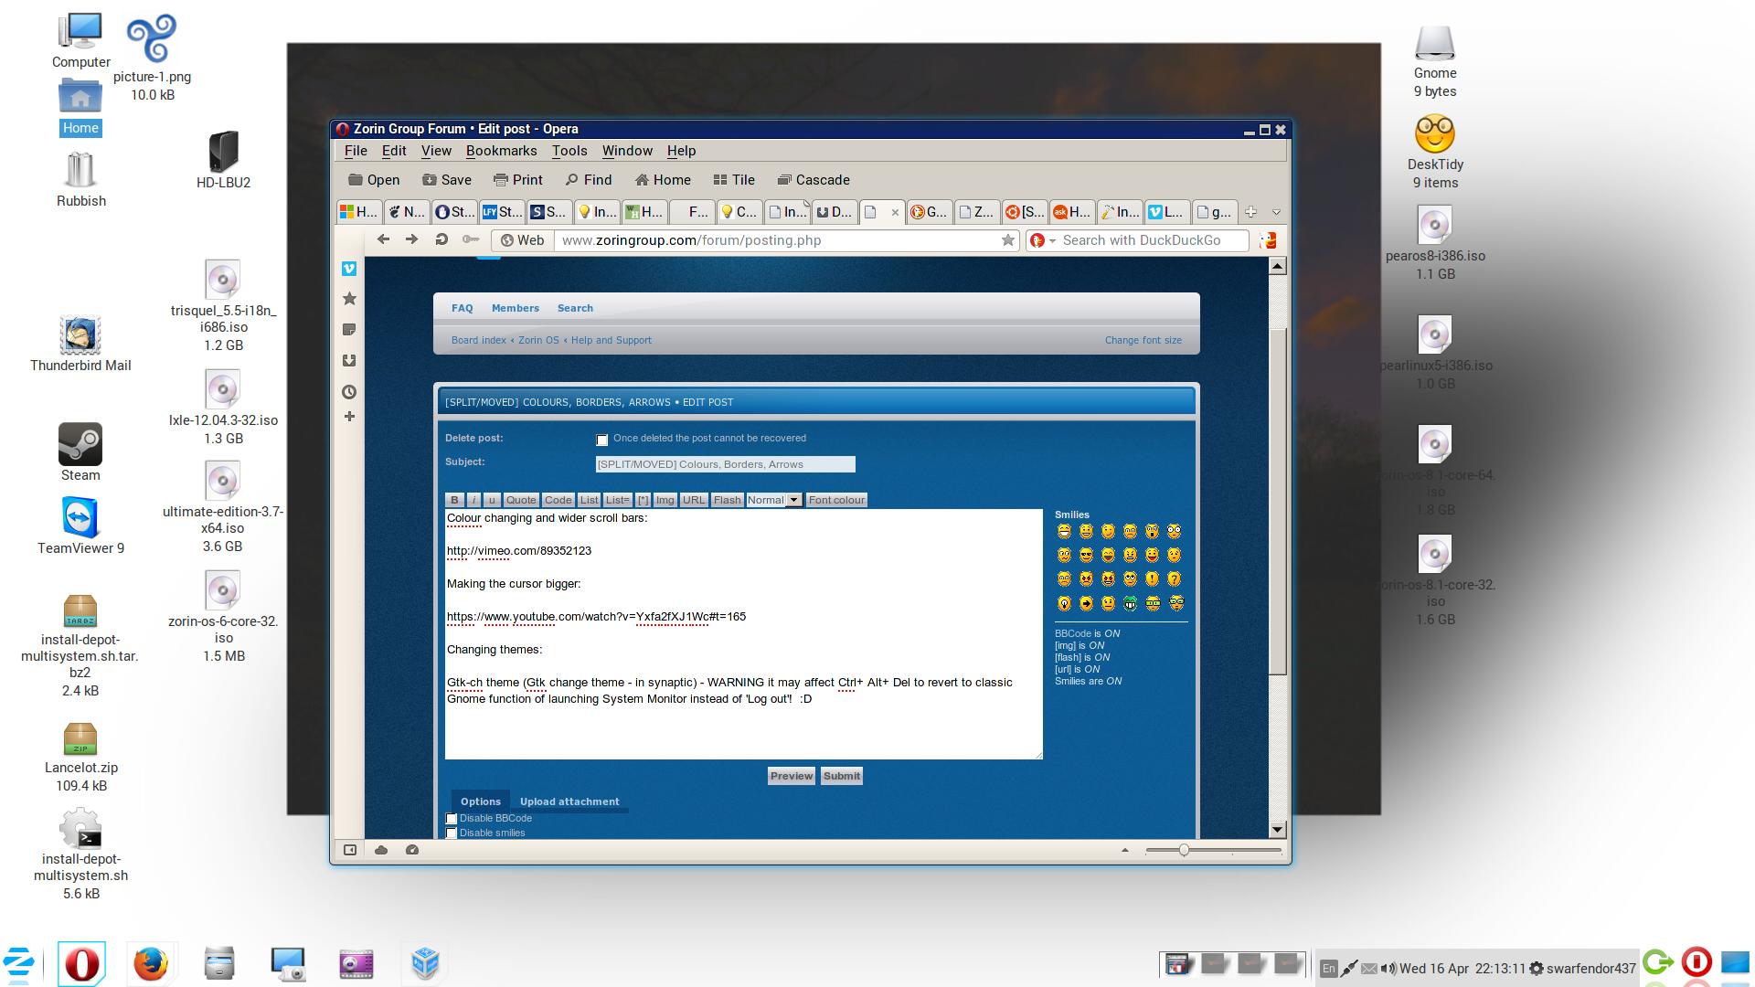This screenshot has width=1755, height=987.
Task: Enable the Disable smilies checkbox
Action: point(452,833)
